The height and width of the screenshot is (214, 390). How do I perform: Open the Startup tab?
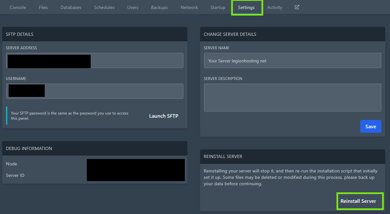tap(218, 7)
